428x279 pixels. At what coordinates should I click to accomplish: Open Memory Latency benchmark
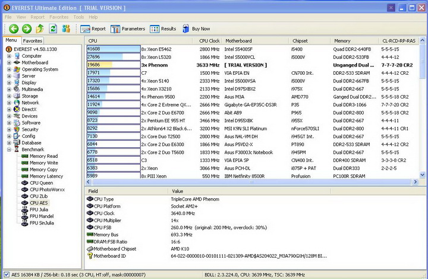pos(46,176)
